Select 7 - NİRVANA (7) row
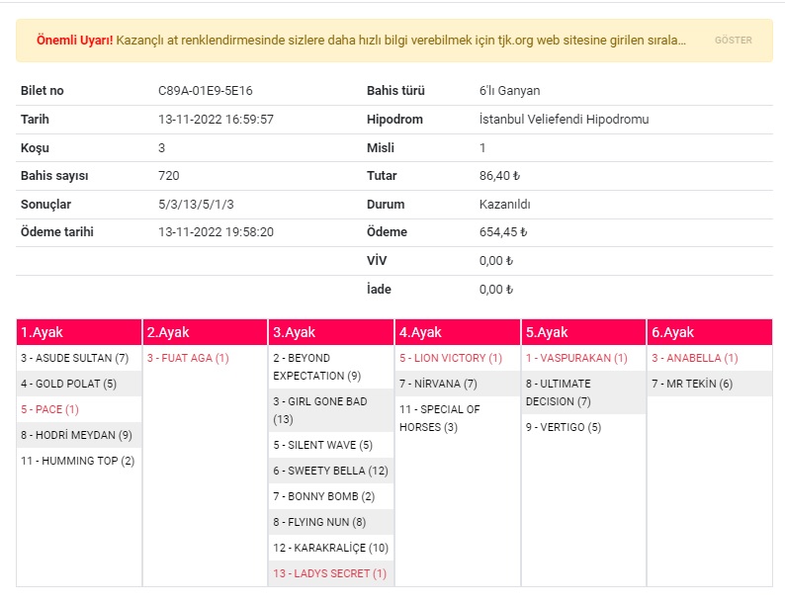 pyautogui.click(x=458, y=384)
